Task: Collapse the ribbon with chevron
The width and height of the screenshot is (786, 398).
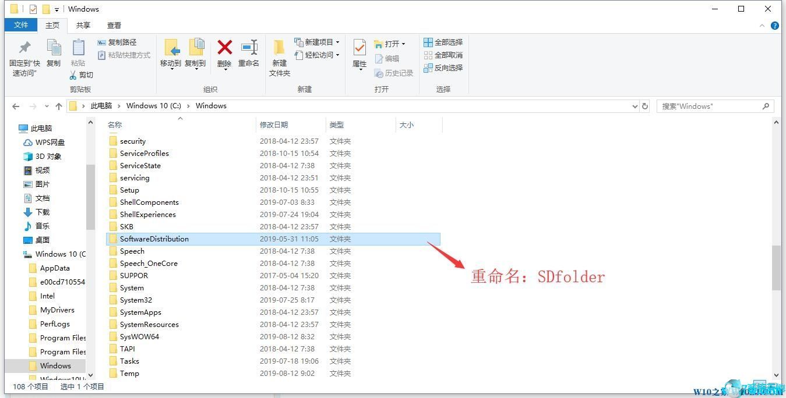Action: click(762, 26)
